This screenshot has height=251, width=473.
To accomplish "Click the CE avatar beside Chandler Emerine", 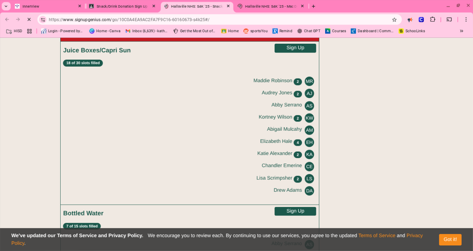I will click(309, 167).
